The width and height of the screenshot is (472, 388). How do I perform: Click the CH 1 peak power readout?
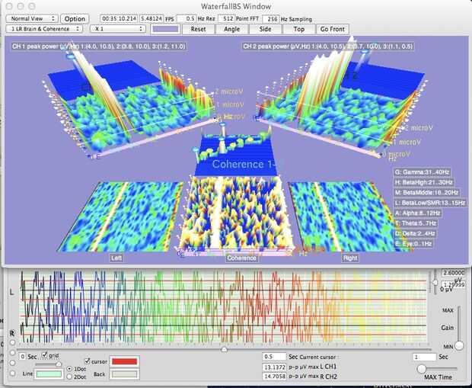(99, 46)
